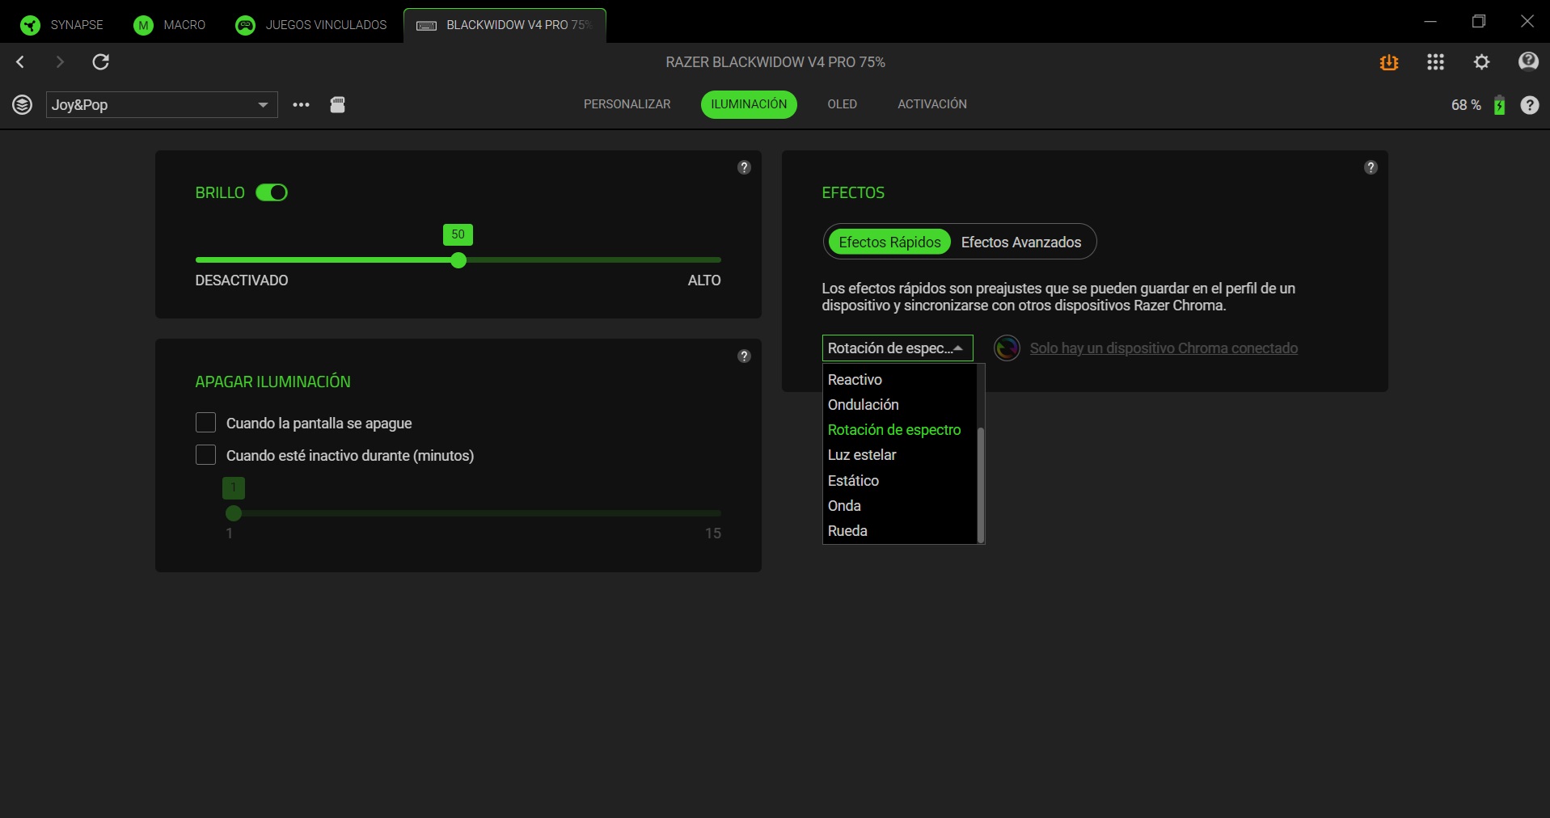Open the Juegos Vinculados tab
The image size is (1550, 818).
(x=312, y=25)
